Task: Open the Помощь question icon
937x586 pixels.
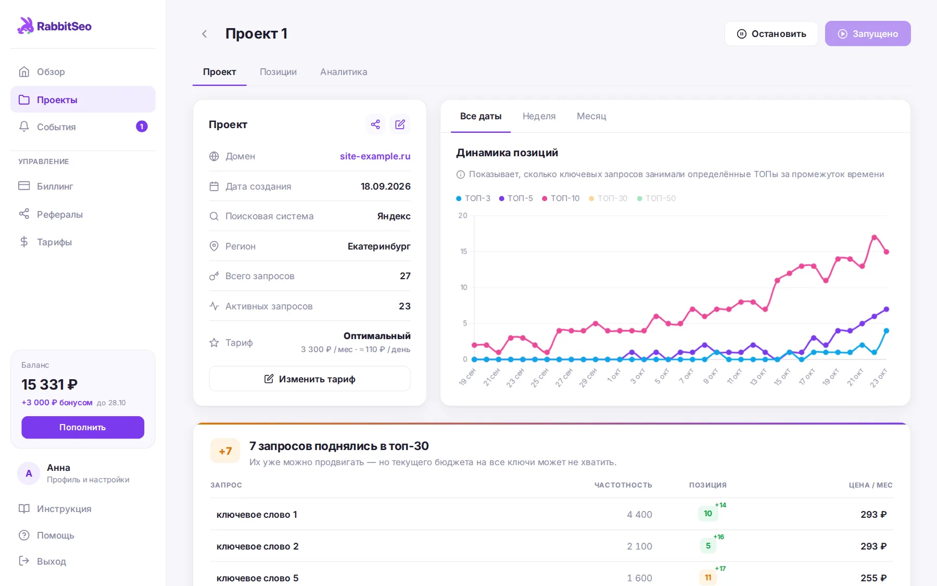Action: [x=24, y=535]
